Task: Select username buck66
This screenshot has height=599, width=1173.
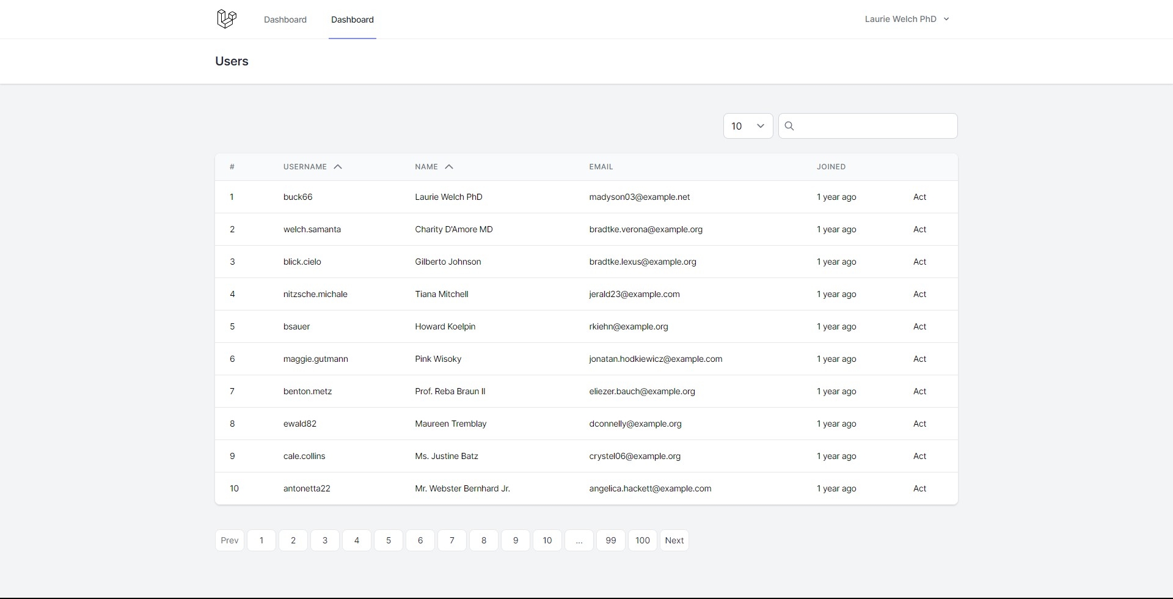Action: (x=298, y=197)
